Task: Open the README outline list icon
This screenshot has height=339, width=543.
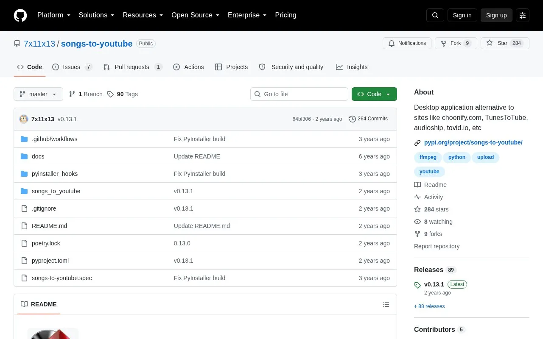Action: tap(386, 304)
